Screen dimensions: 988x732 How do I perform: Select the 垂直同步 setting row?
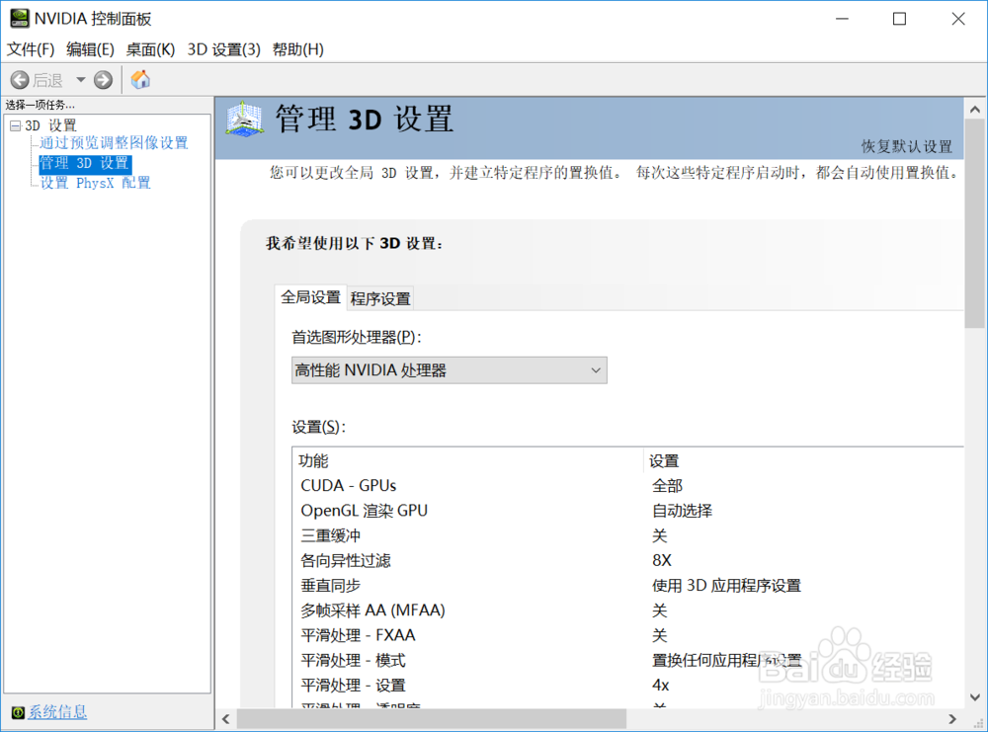[628, 586]
